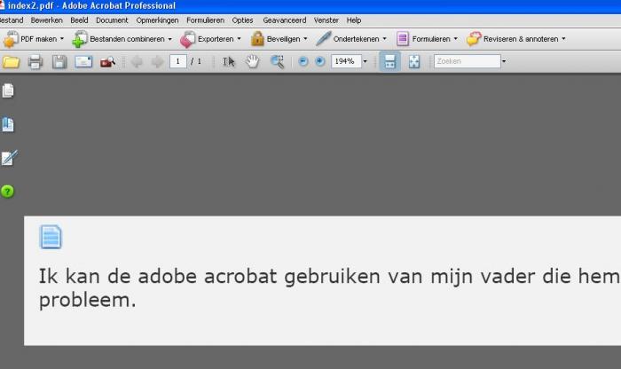
Task: Click the page number field
Action: pyautogui.click(x=177, y=61)
